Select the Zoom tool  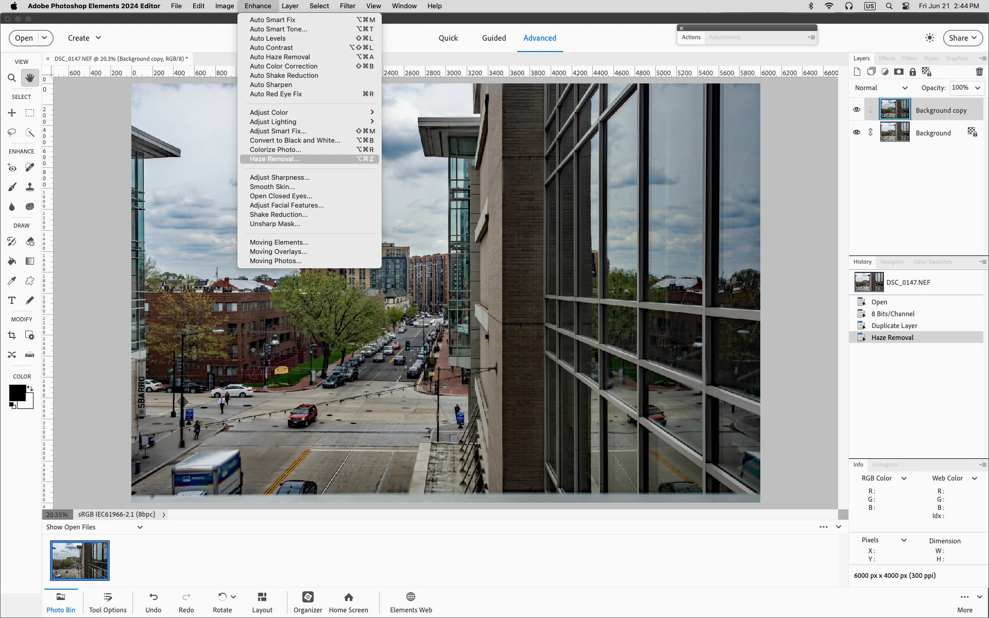pos(11,78)
